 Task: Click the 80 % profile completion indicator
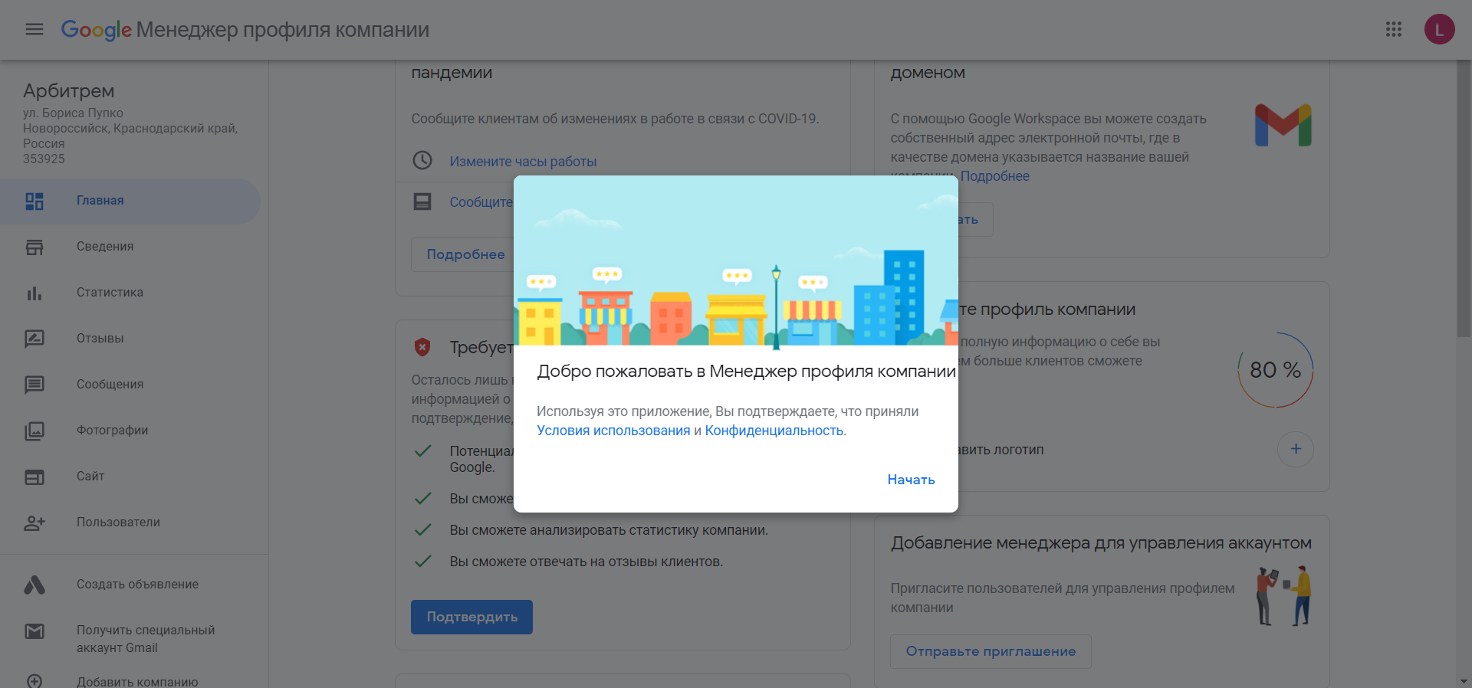1276,370
